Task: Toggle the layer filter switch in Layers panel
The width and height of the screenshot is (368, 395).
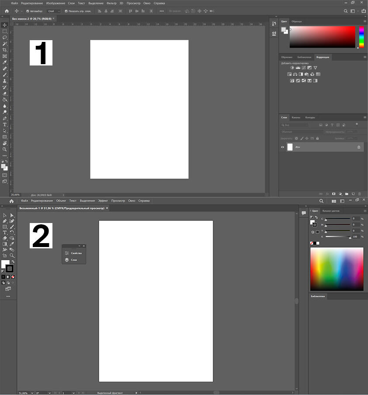Action: point(357,124)
